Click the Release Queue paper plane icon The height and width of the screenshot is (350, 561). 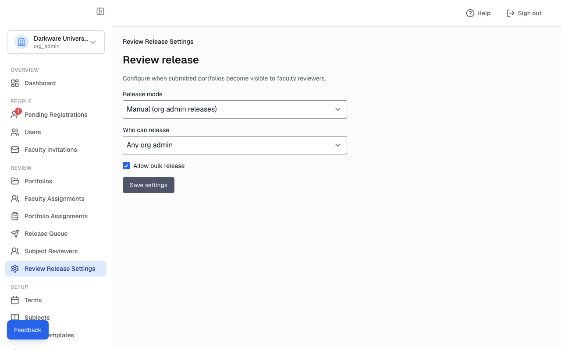pyautogui.click(x=15, y=234)
